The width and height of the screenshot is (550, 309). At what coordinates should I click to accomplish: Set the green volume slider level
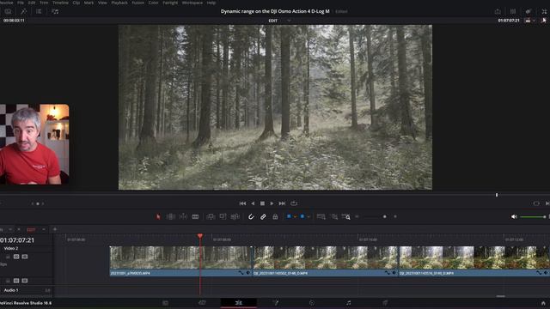(x=533, y=217)
